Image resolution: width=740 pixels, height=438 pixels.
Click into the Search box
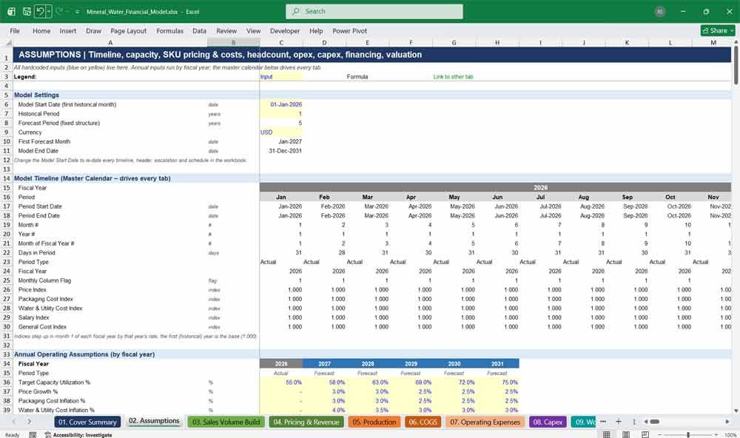pos(374,11)
